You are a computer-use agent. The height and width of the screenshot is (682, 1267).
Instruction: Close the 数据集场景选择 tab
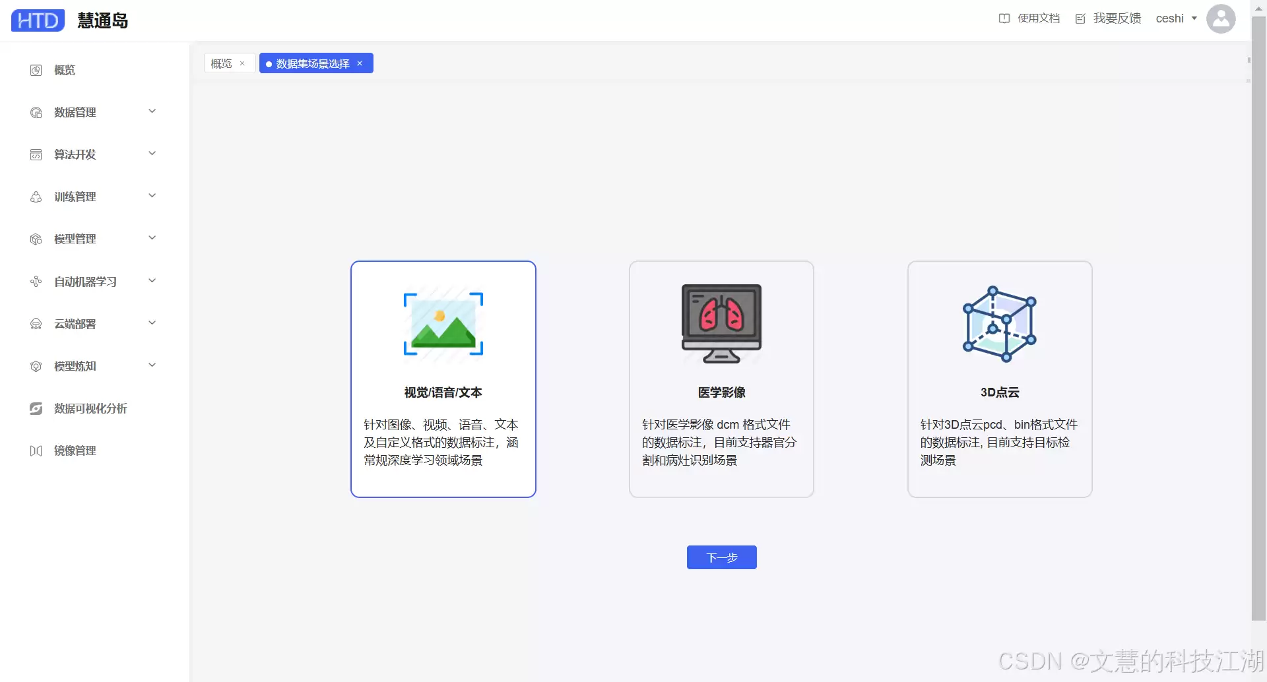(360, 63)
